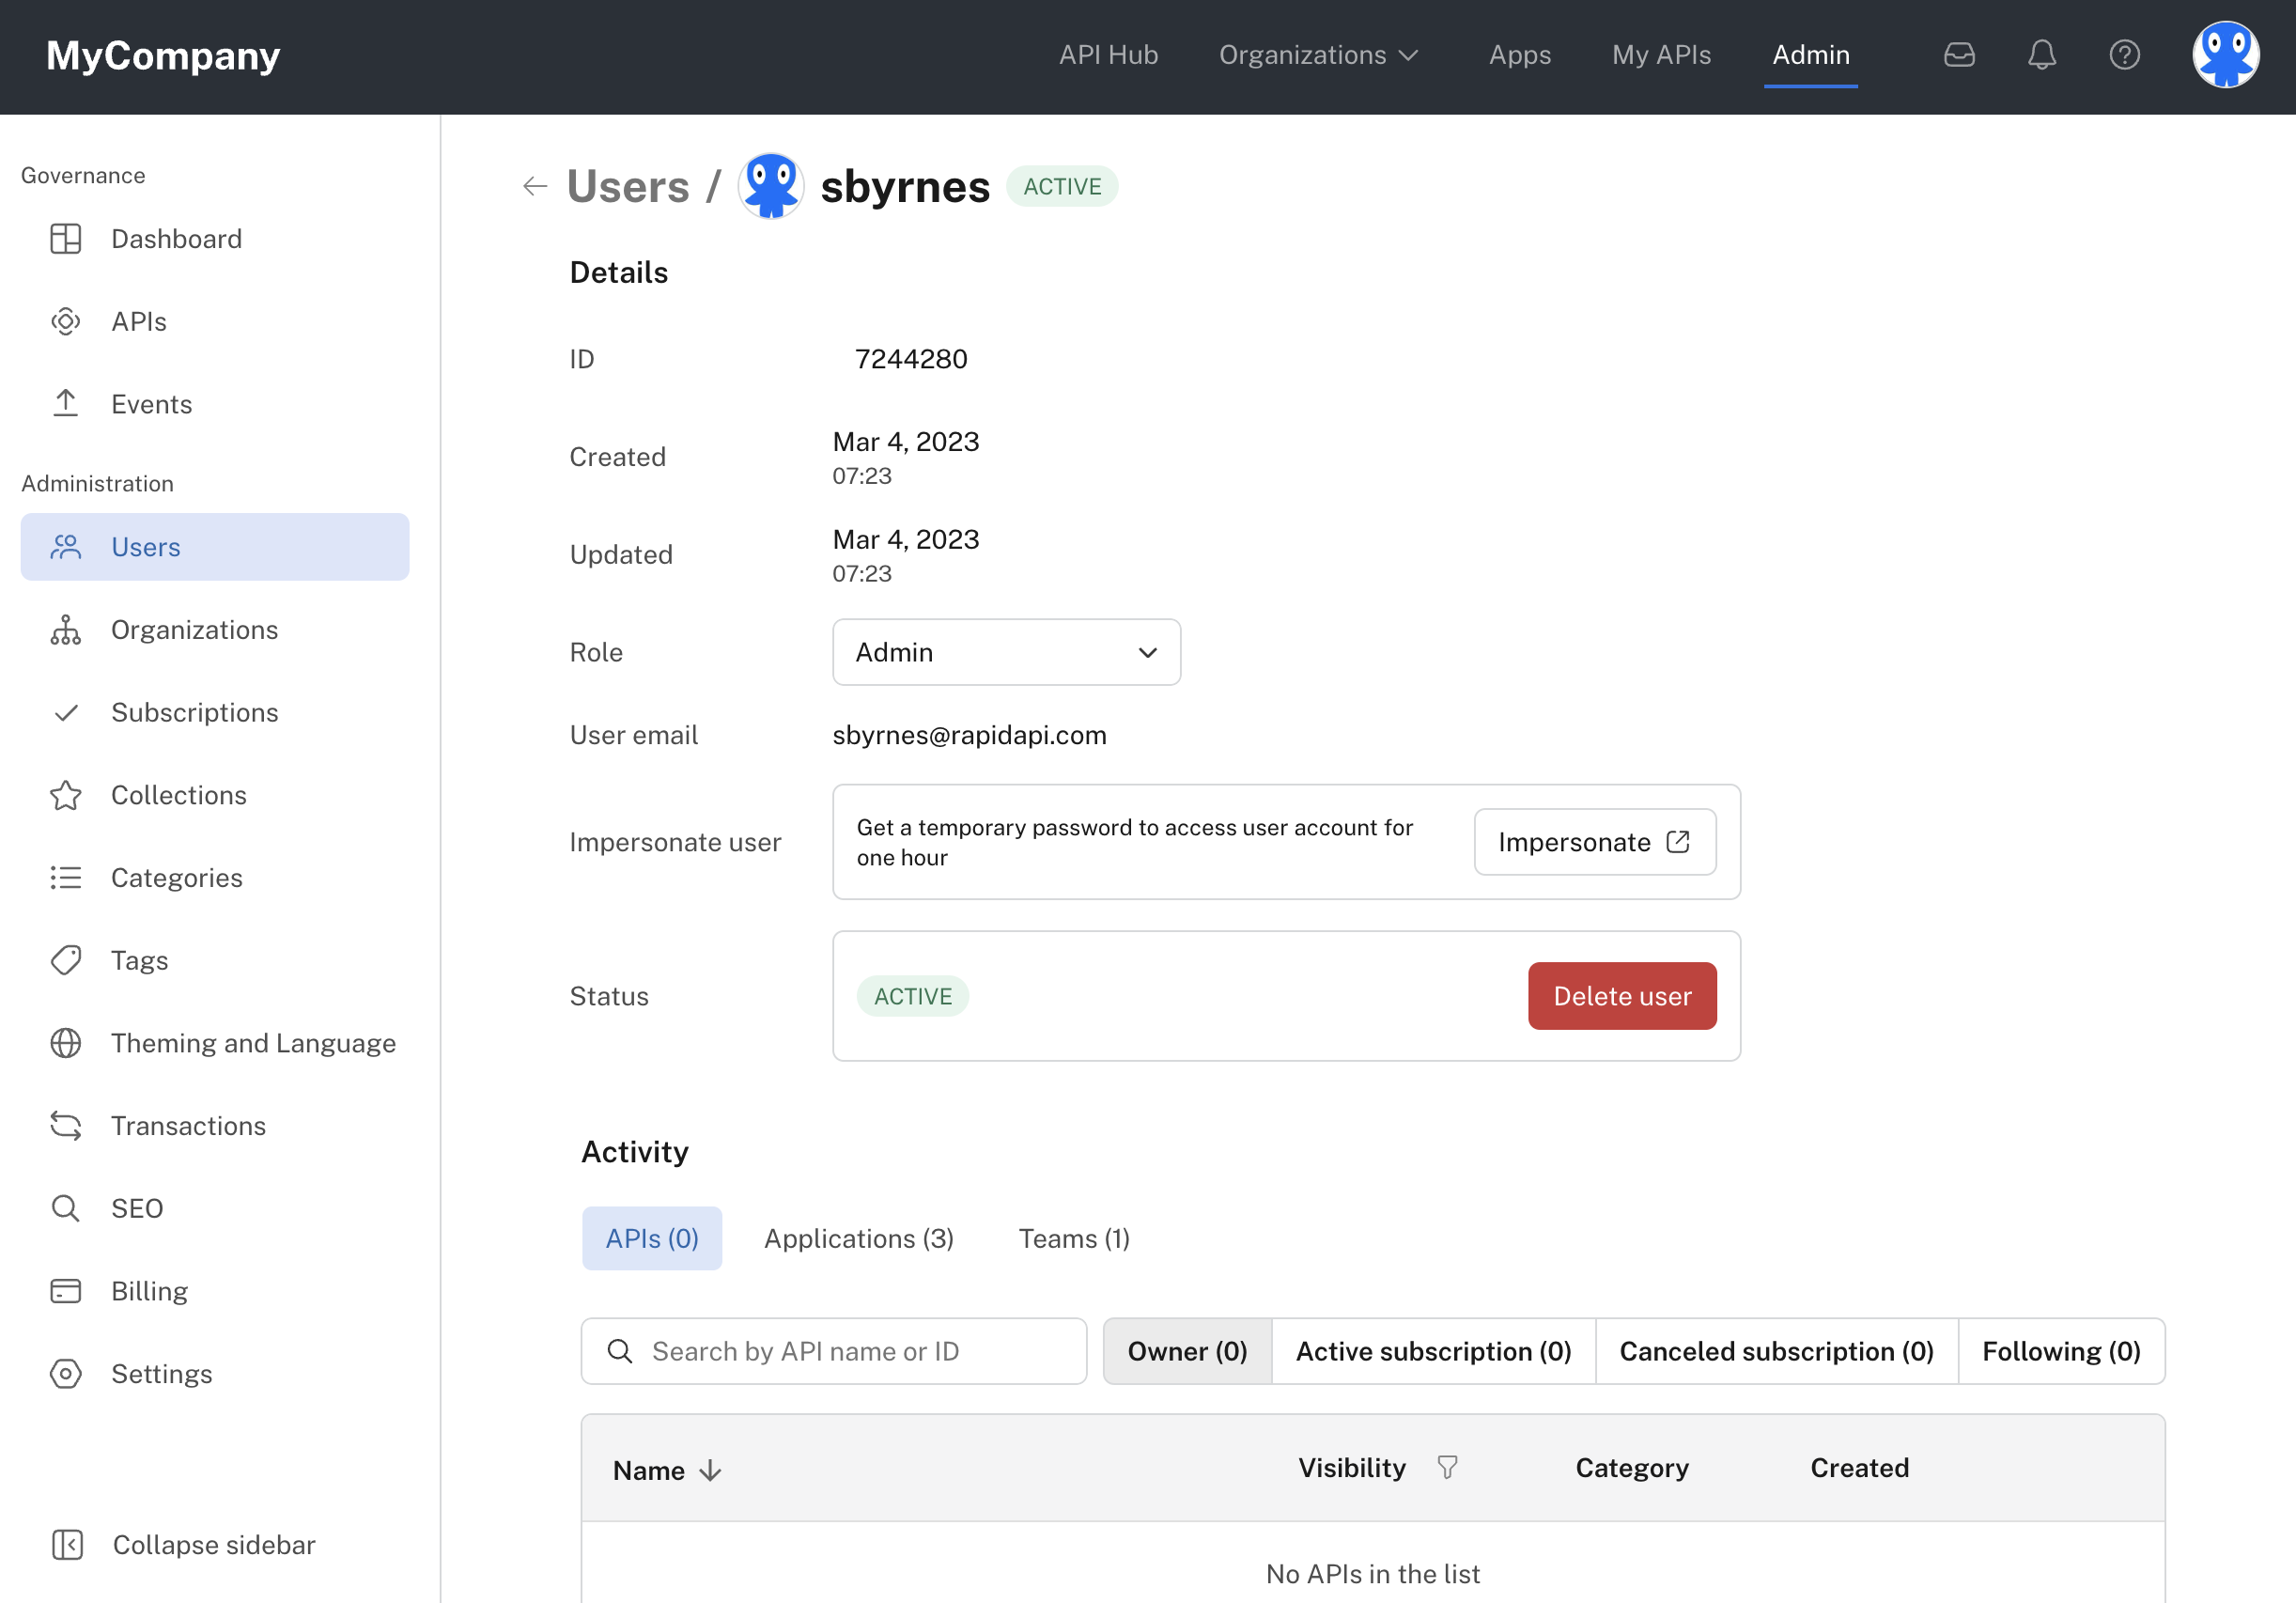Open the inbox tray icon
Viewport: 2296px width, 1603px height.
tap(1958, 55)
